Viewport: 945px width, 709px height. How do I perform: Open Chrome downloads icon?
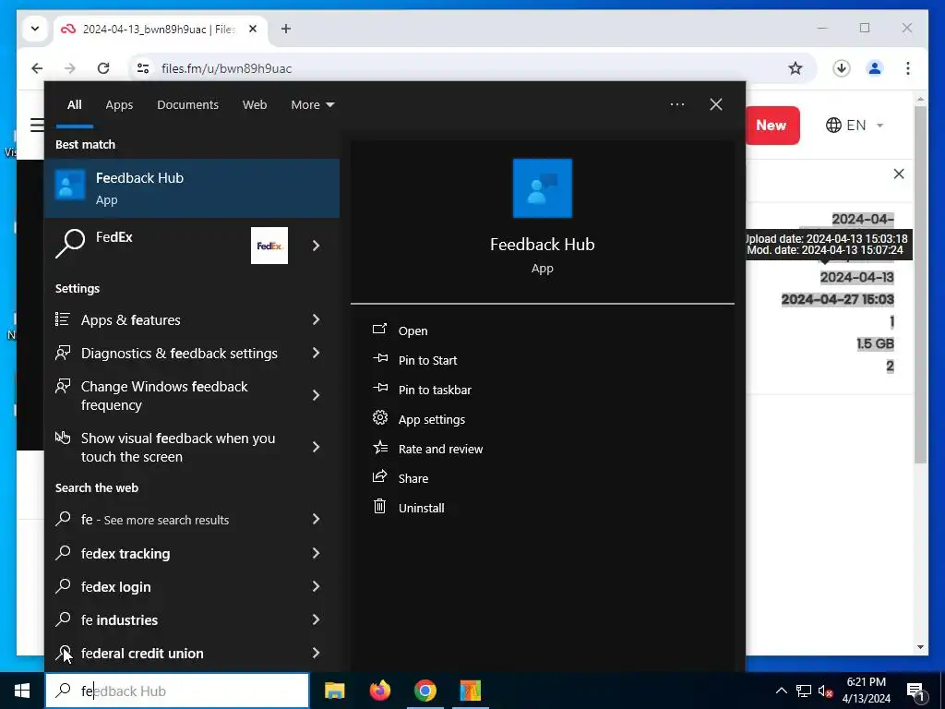[x=842, y=68]
